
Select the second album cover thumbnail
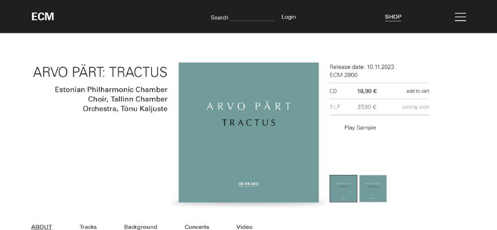point(373,188)
